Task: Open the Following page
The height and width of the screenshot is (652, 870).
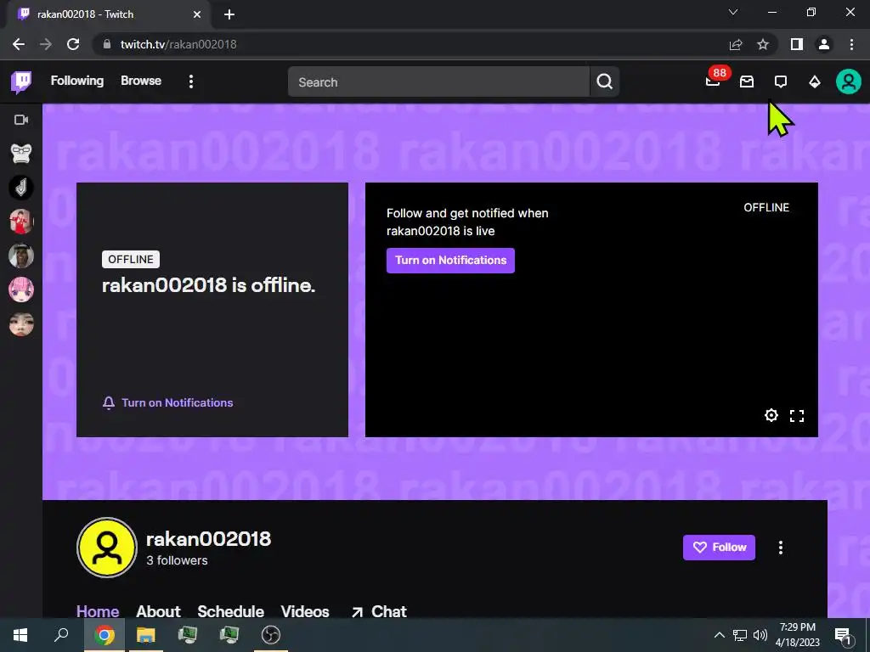Action: click(77, 81)
